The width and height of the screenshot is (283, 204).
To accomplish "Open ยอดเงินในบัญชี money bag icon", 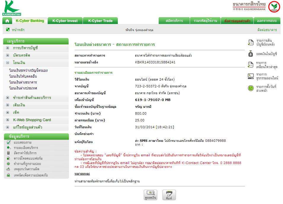I will point(250,54).
